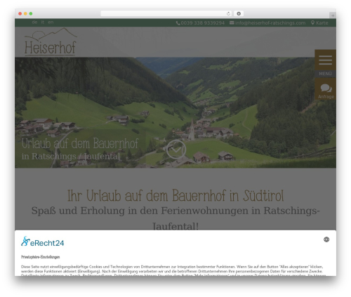Call phone number 0039 338 9339294

(x=202, y=23)
